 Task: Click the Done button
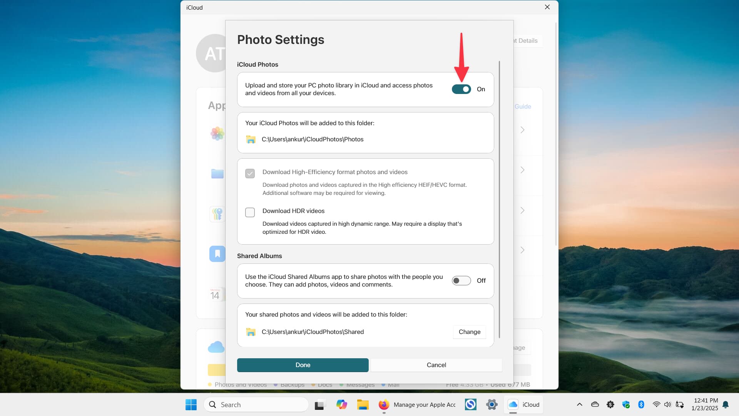click(303, 365)
